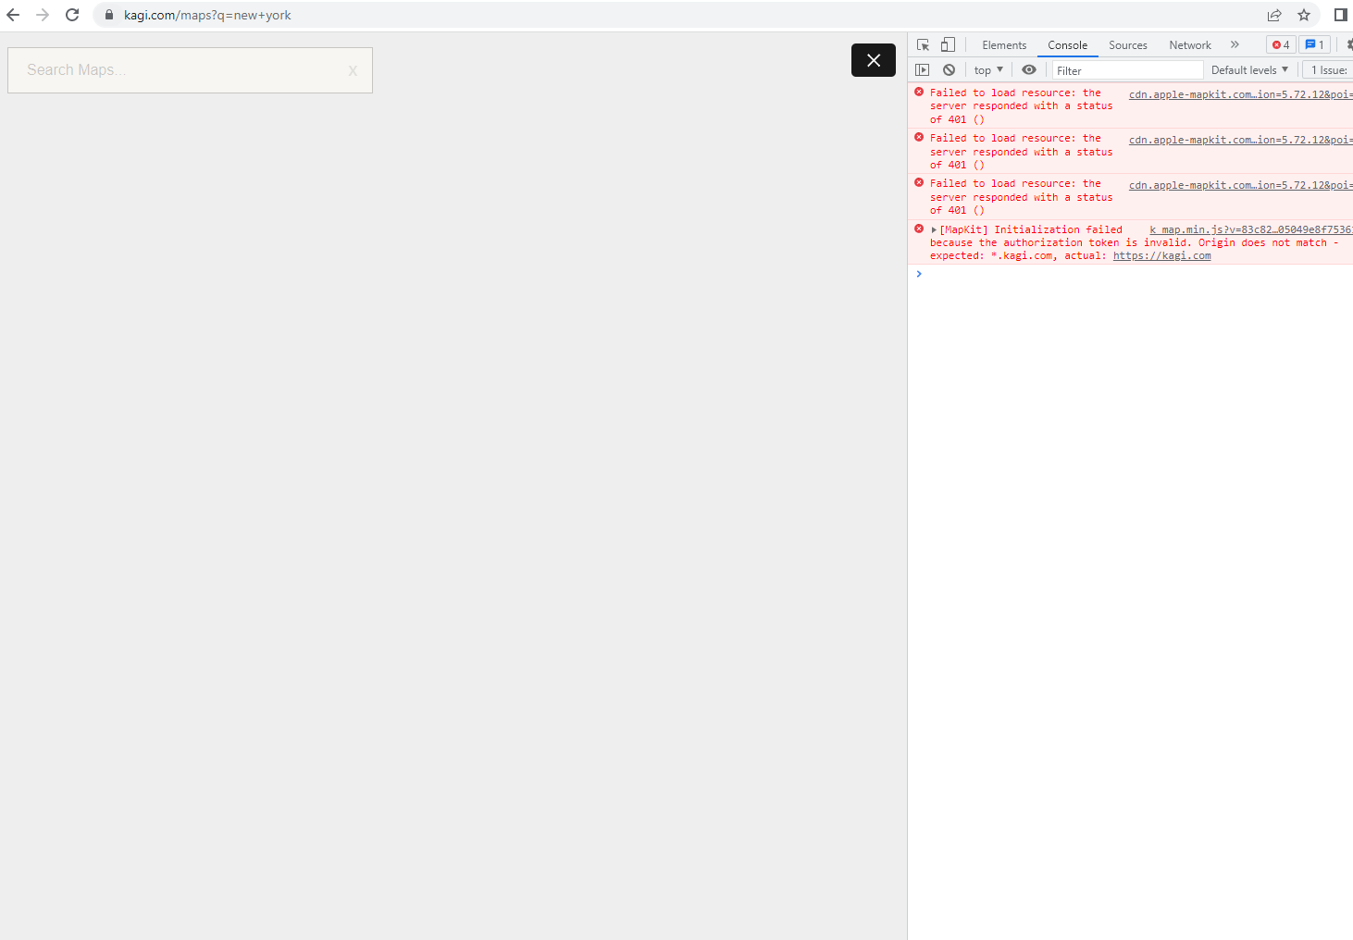1353x940 pixels.
Task: Activate the inspect element picker
Action: [923, 44]
